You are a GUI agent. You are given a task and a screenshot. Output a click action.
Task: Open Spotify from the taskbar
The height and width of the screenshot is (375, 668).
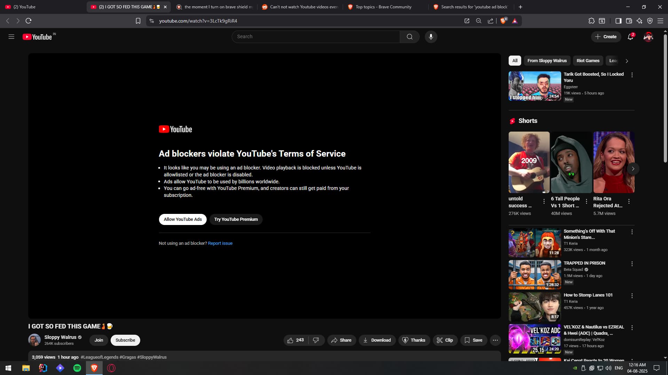(77, 368)
